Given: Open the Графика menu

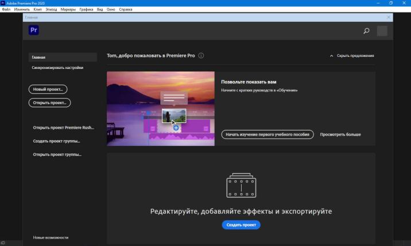Looking at the screenshot, I should pos(86,10).
